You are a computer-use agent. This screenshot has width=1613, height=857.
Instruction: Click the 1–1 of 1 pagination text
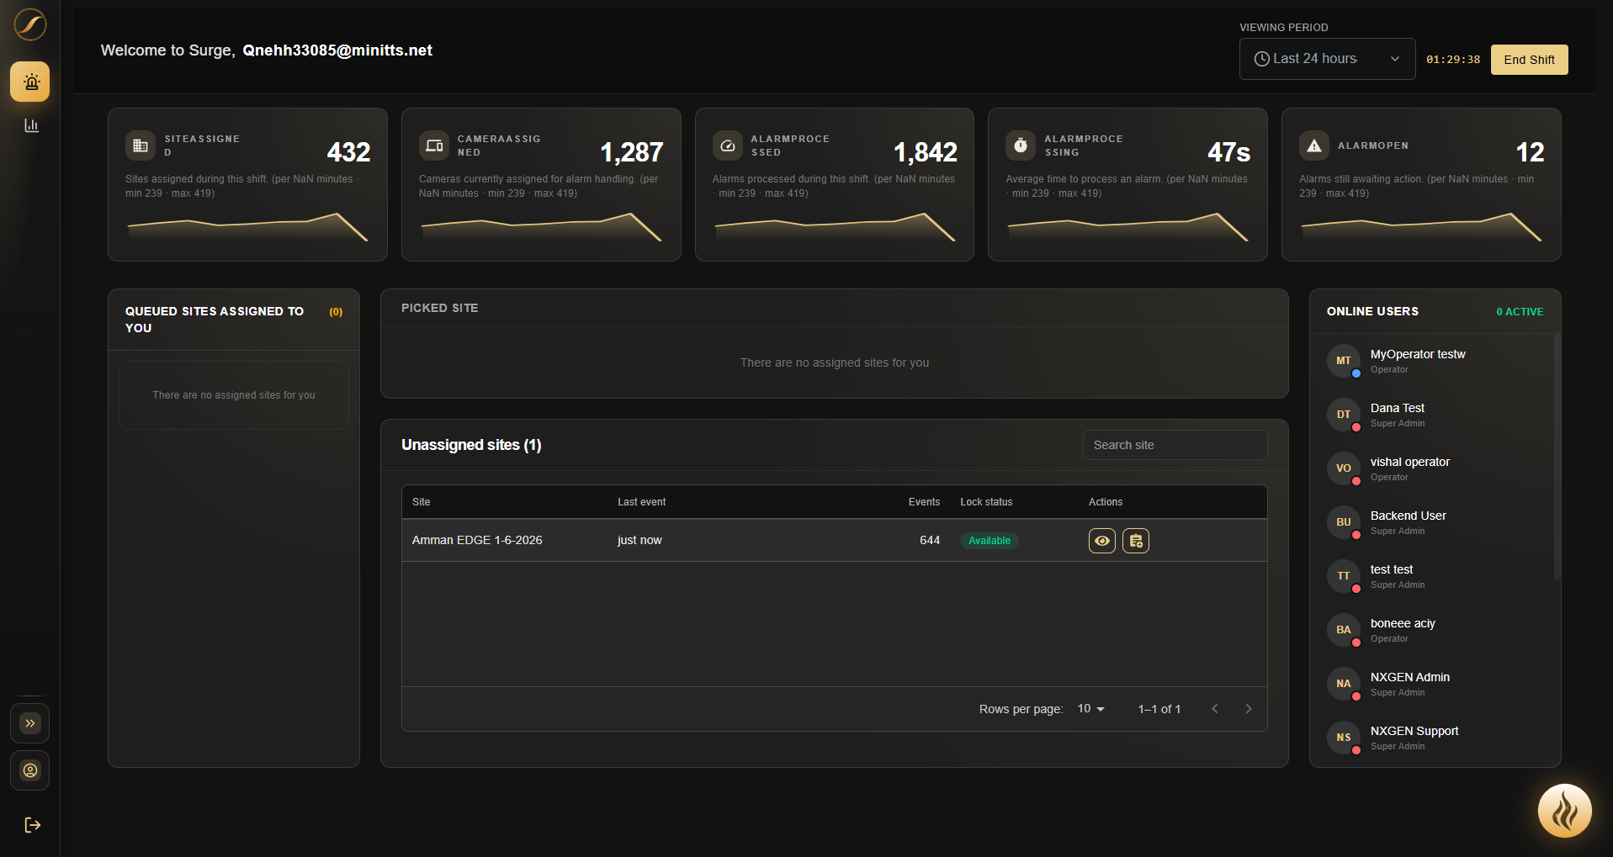[1159, 709]
